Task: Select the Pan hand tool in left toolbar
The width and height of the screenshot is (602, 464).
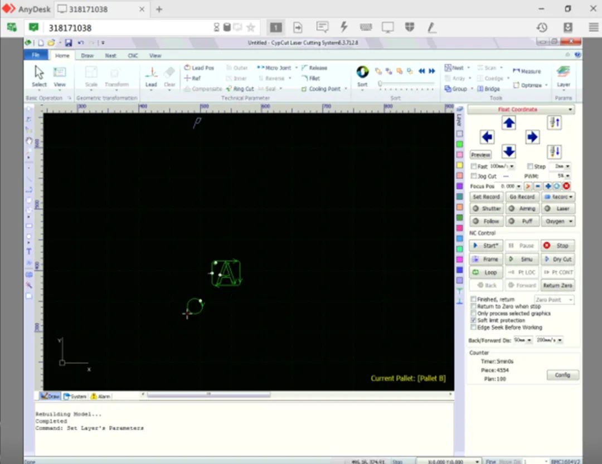Action: 29,141
